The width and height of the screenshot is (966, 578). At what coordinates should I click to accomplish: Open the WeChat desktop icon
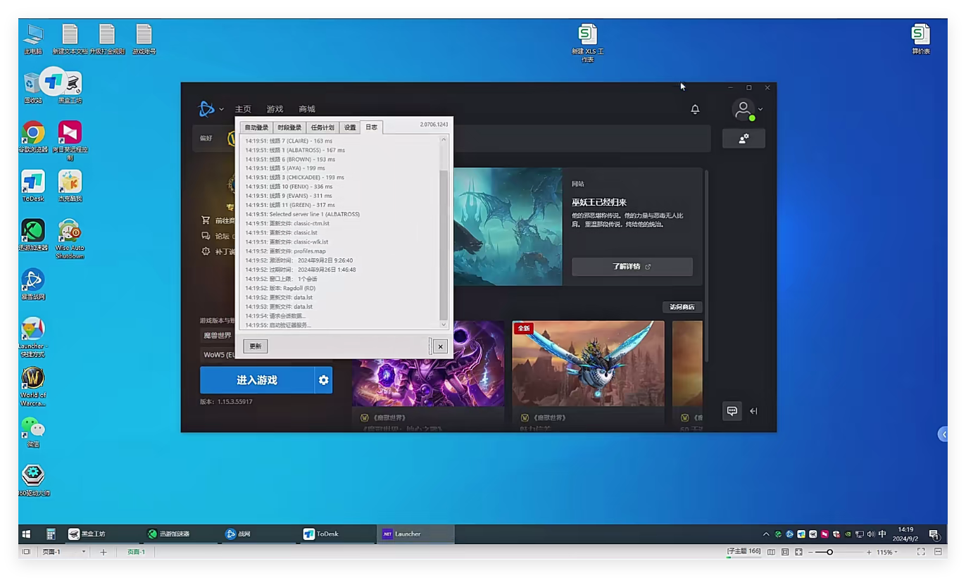coord(33,427)
